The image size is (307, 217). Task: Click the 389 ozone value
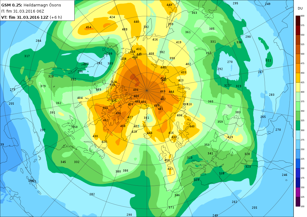point(99,89)
